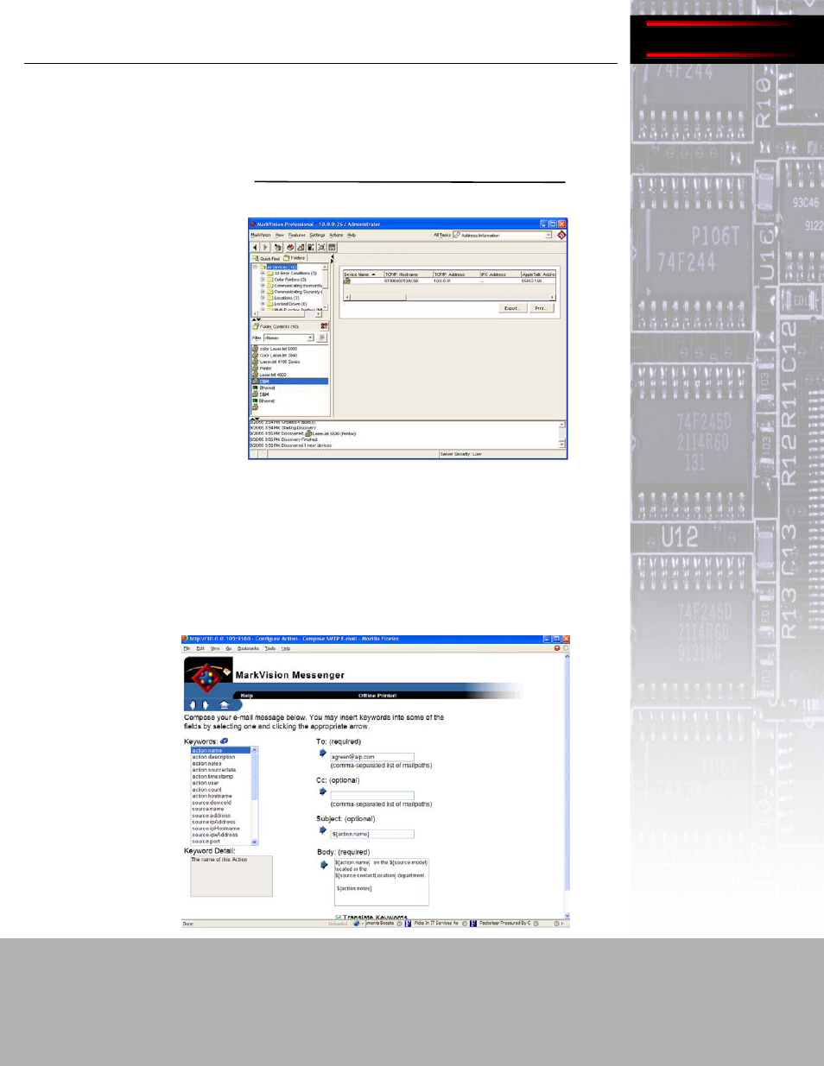The height and width of the screenshot is (1066, 824).
Task: Click the Print... button
Action: [541, 308]
